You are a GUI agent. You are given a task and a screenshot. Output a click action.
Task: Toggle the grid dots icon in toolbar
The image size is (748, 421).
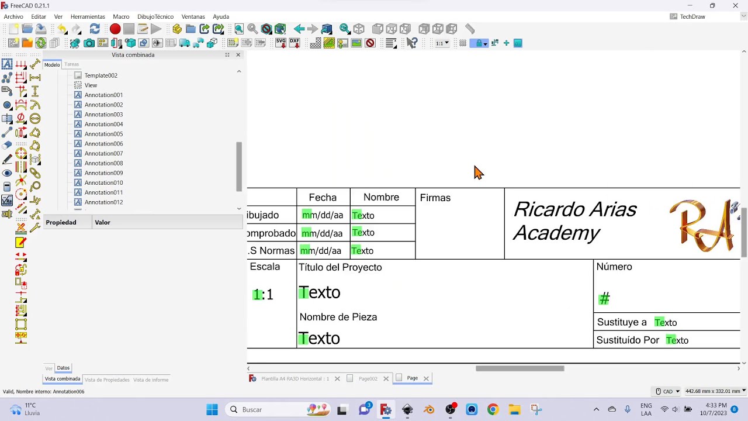coord(463,43)
